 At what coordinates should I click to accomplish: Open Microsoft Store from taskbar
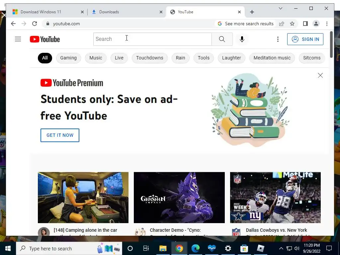click(x=244, y=248)
